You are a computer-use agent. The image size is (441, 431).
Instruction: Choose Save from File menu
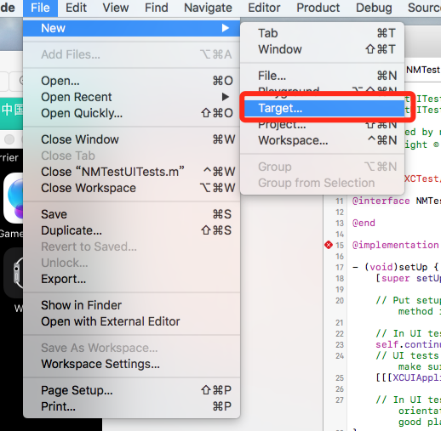[131, 214]
